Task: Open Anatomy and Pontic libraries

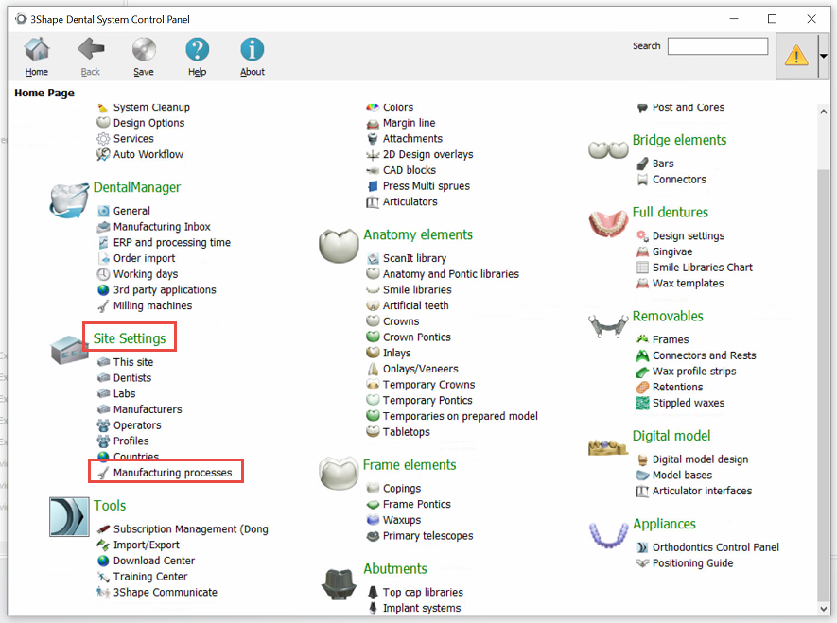Action: coord(451,274)
